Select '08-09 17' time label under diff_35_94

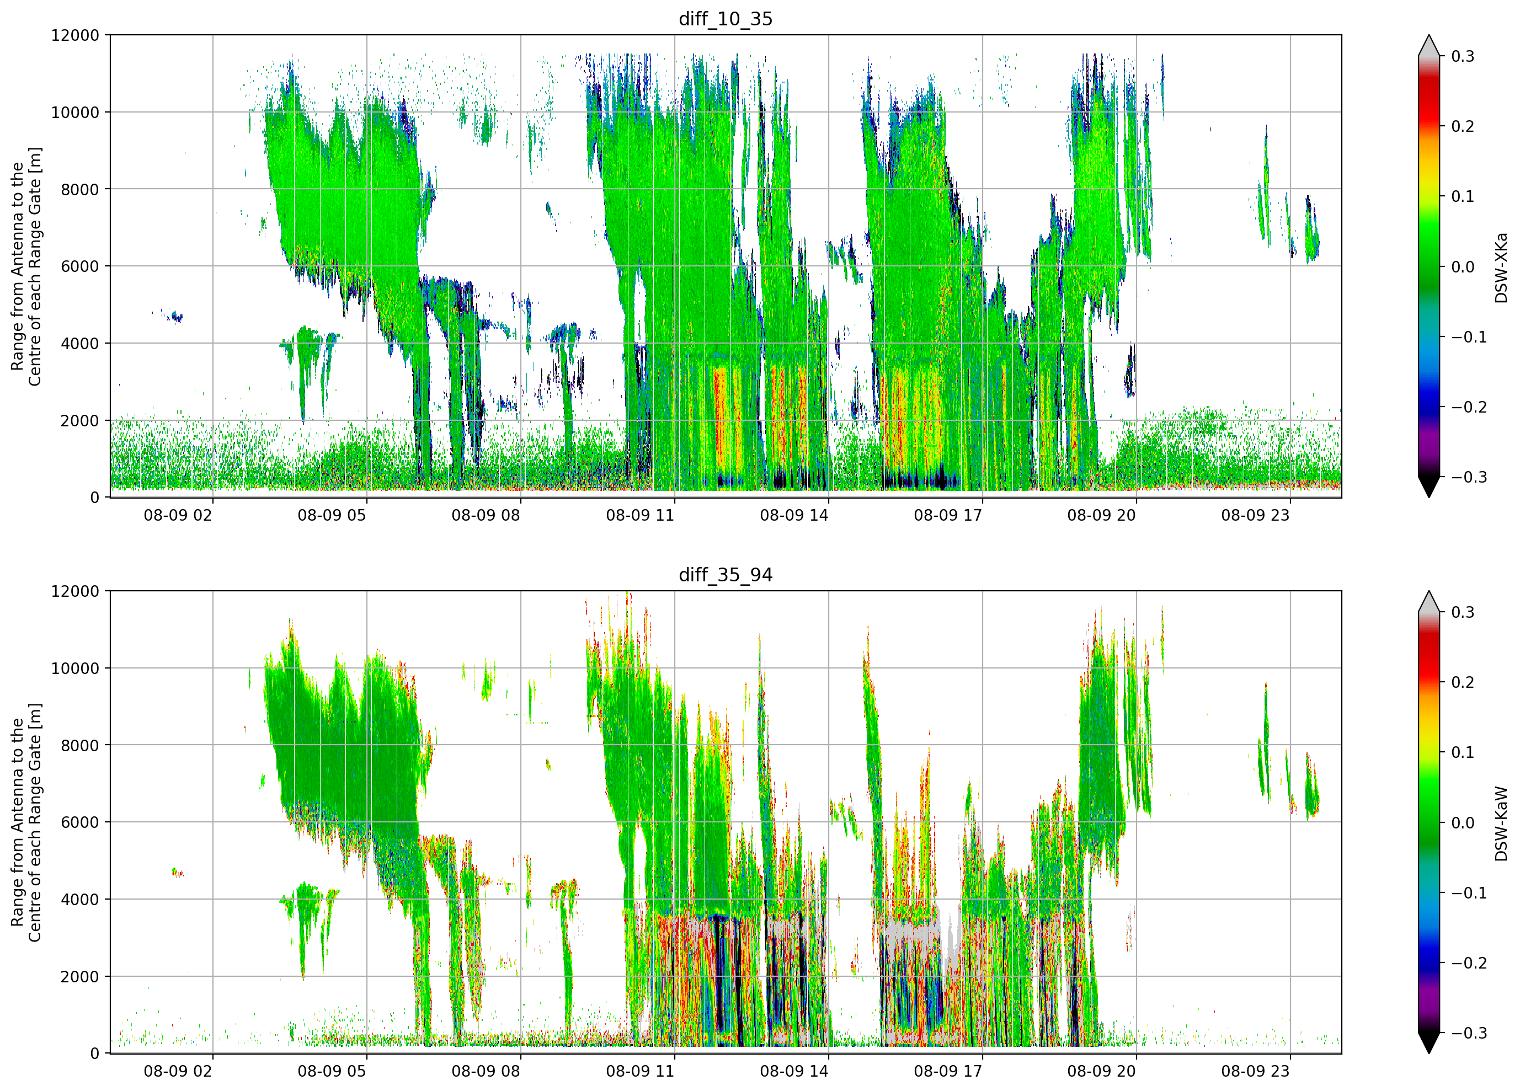[x=948, y=1072]
